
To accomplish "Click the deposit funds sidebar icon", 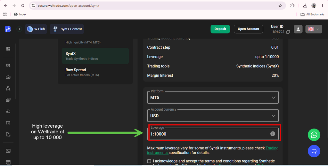I will (8, 65).
